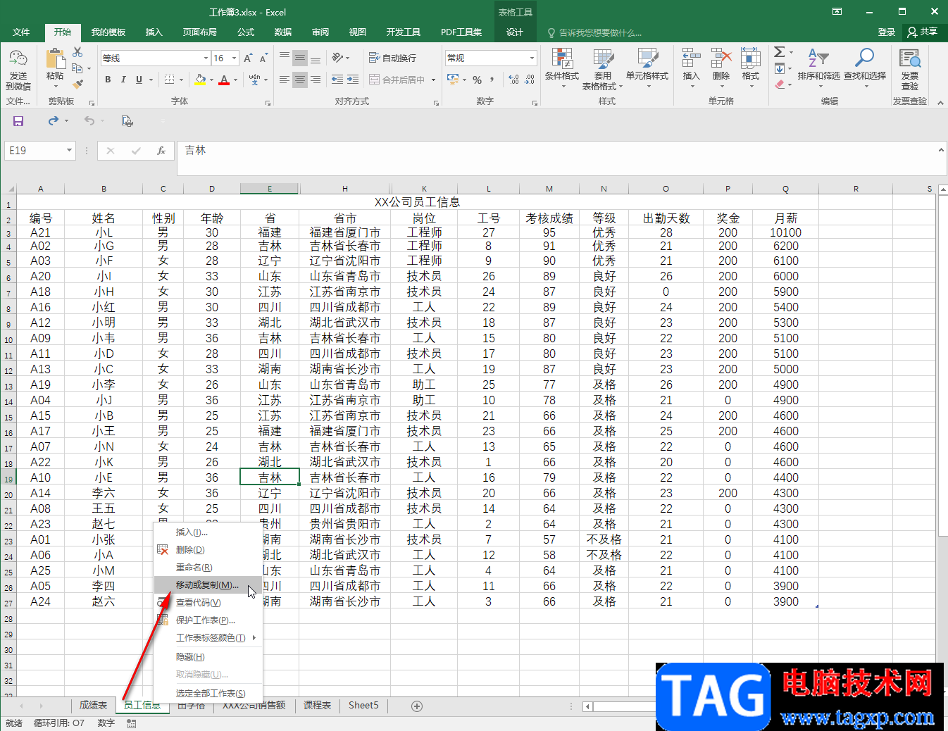Choose Rename (重命名) from context menu

pos(207,568)
